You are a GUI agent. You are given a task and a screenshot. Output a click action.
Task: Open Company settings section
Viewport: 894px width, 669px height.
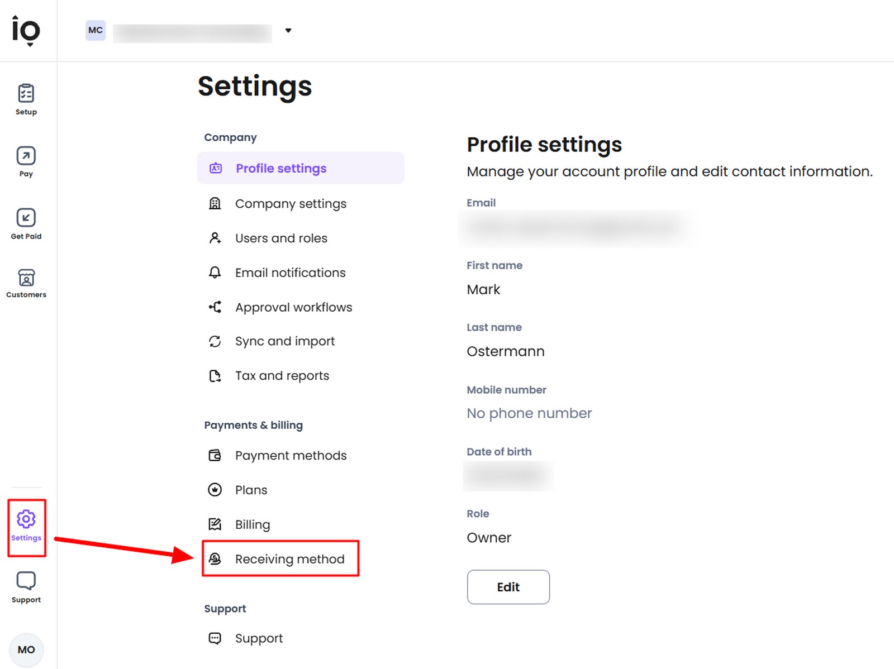pos(291,204)
